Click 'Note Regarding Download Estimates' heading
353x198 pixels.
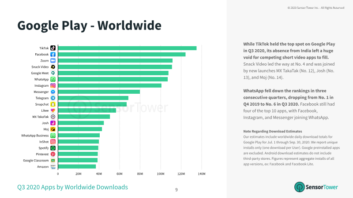point(273,131)
